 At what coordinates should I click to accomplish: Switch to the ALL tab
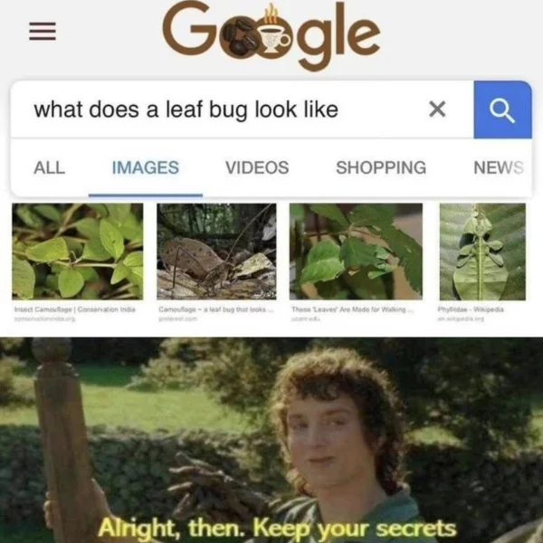[49, 167]
